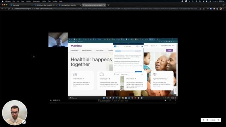Screen dimensions: 226x127
Task: Mute the video player volume
Action: click(x=166, y=100)
